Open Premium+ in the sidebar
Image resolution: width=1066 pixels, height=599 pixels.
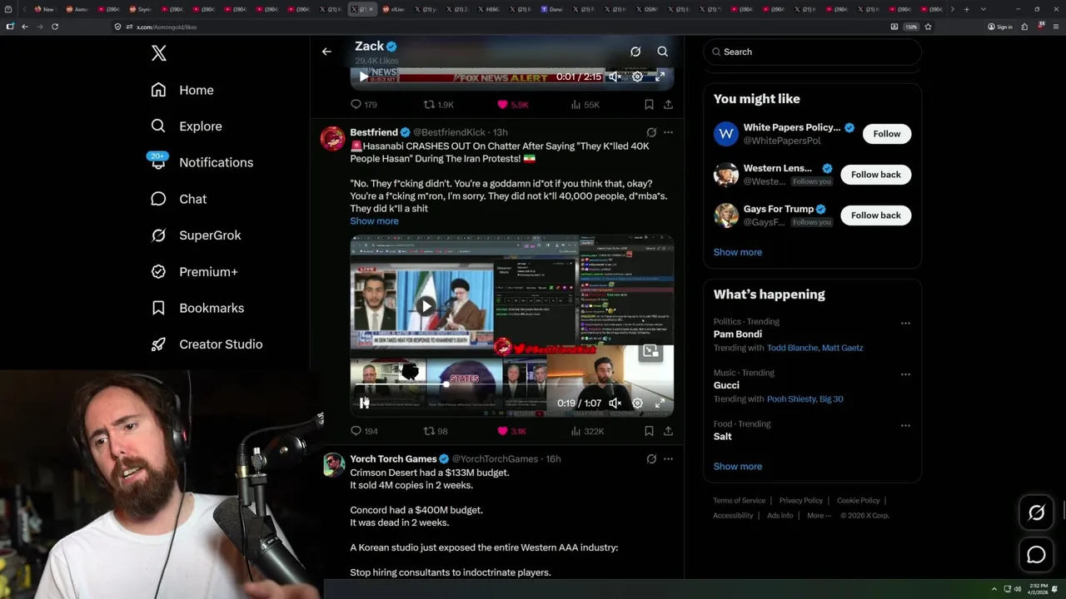(x=194, y=272)
